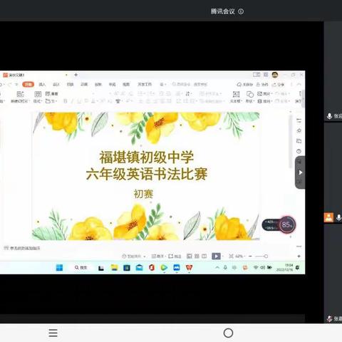This screenshot has width=342, height=342.
Task: Switch to normal view icon in status bar
Action: (190, 256)
